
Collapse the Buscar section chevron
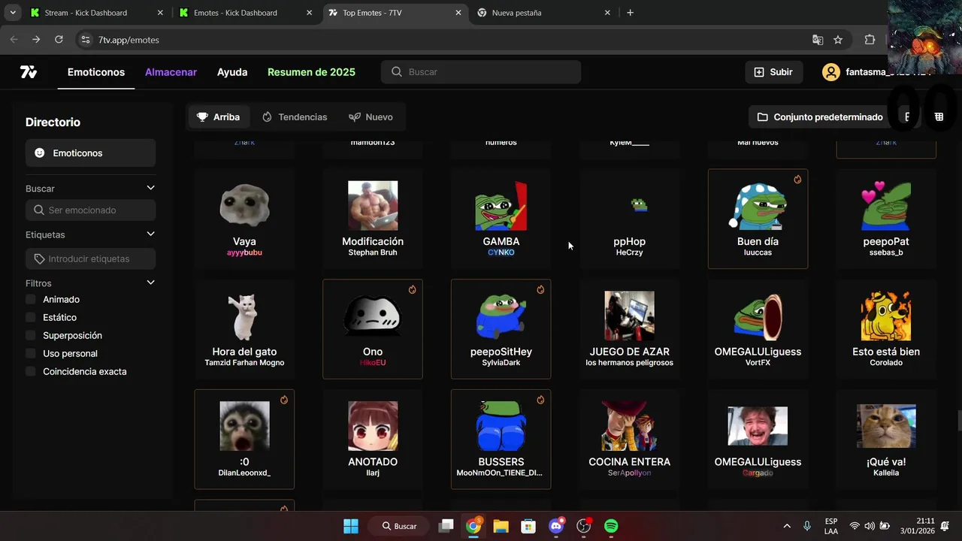pos(150,188)
